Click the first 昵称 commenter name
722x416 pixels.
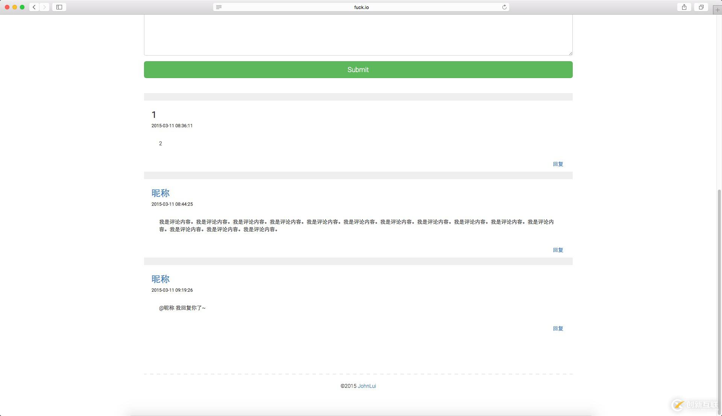(x=161, y=193)
